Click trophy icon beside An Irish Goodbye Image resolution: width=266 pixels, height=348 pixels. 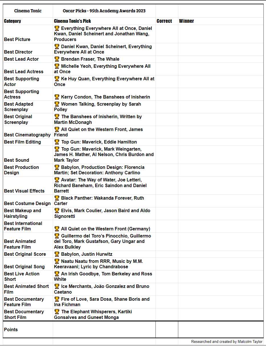click(57, 274)
